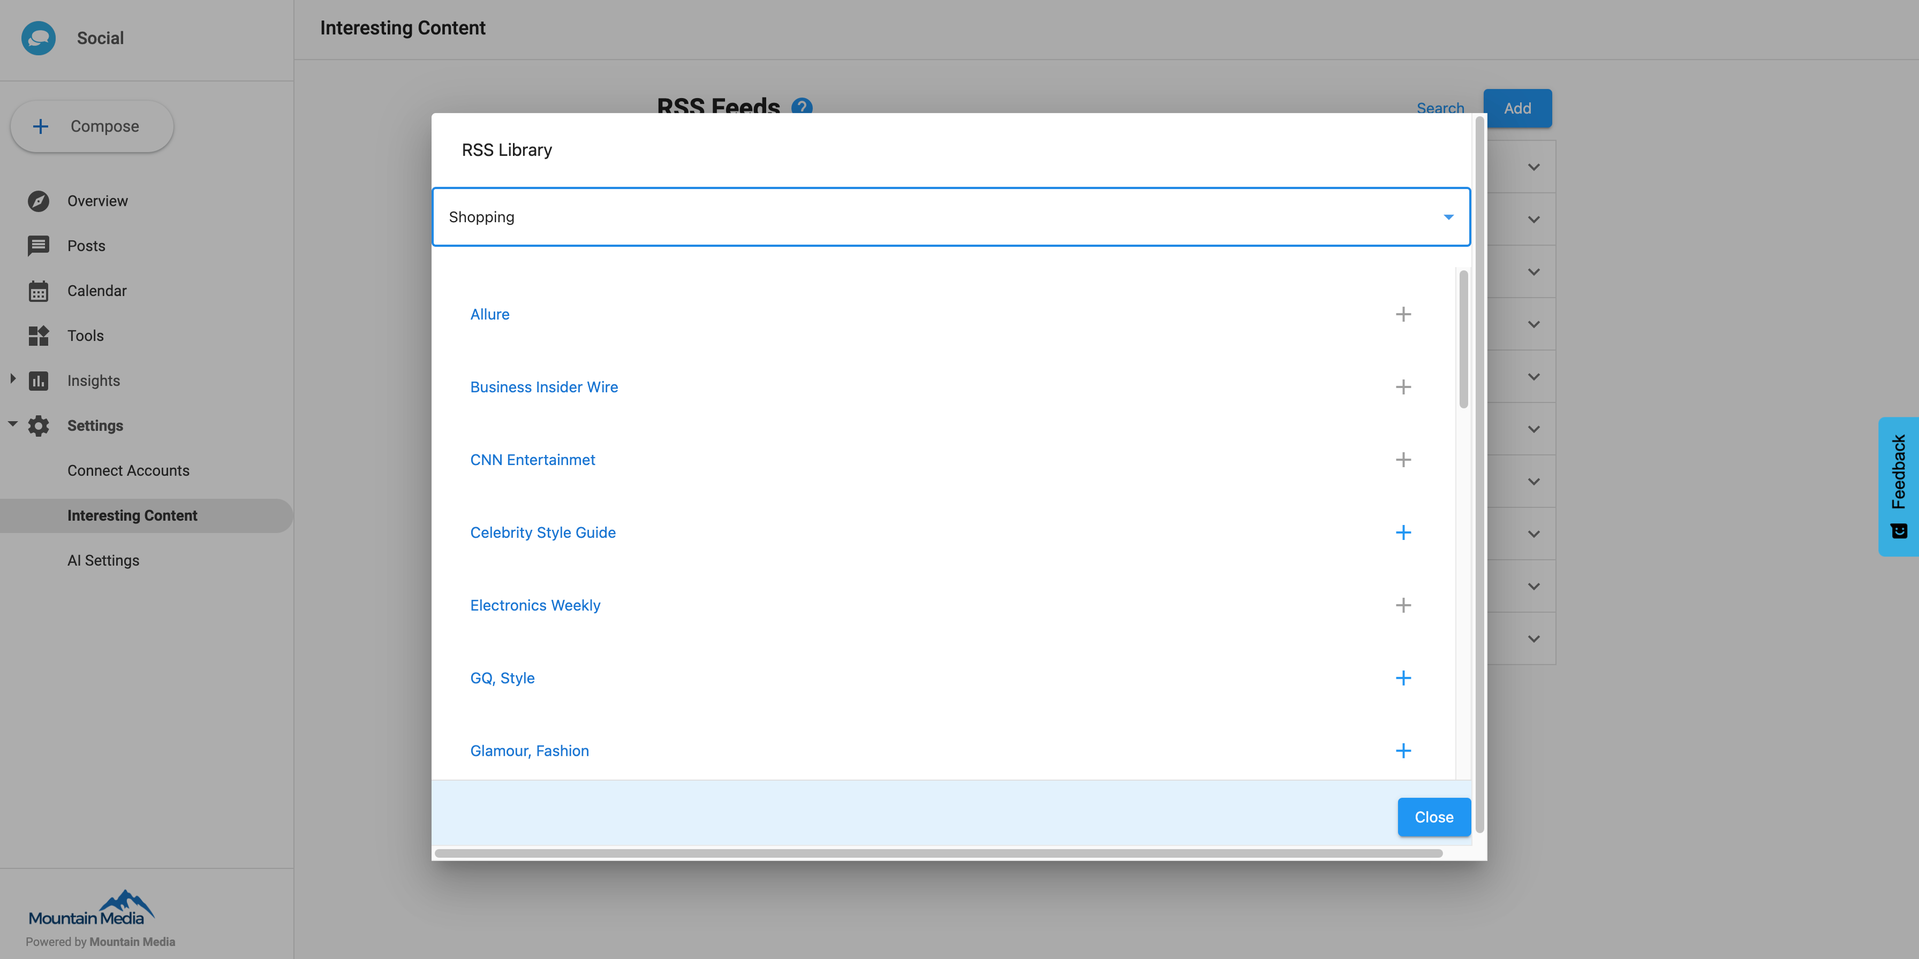
Task: Open the RSS Feeds help question mark icon
Action: (x=802, y=107)
